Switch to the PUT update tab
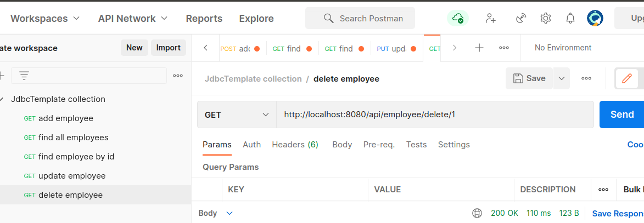The width and height of the screenshot is (644, 223). (x=397, y=48)
